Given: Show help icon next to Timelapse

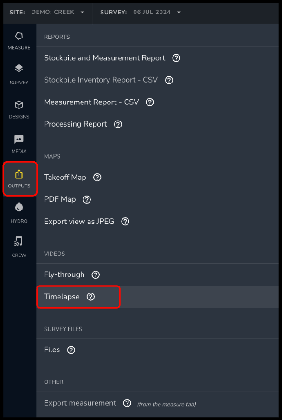Looking at the screenshot, I should click(x=91, y=297).
